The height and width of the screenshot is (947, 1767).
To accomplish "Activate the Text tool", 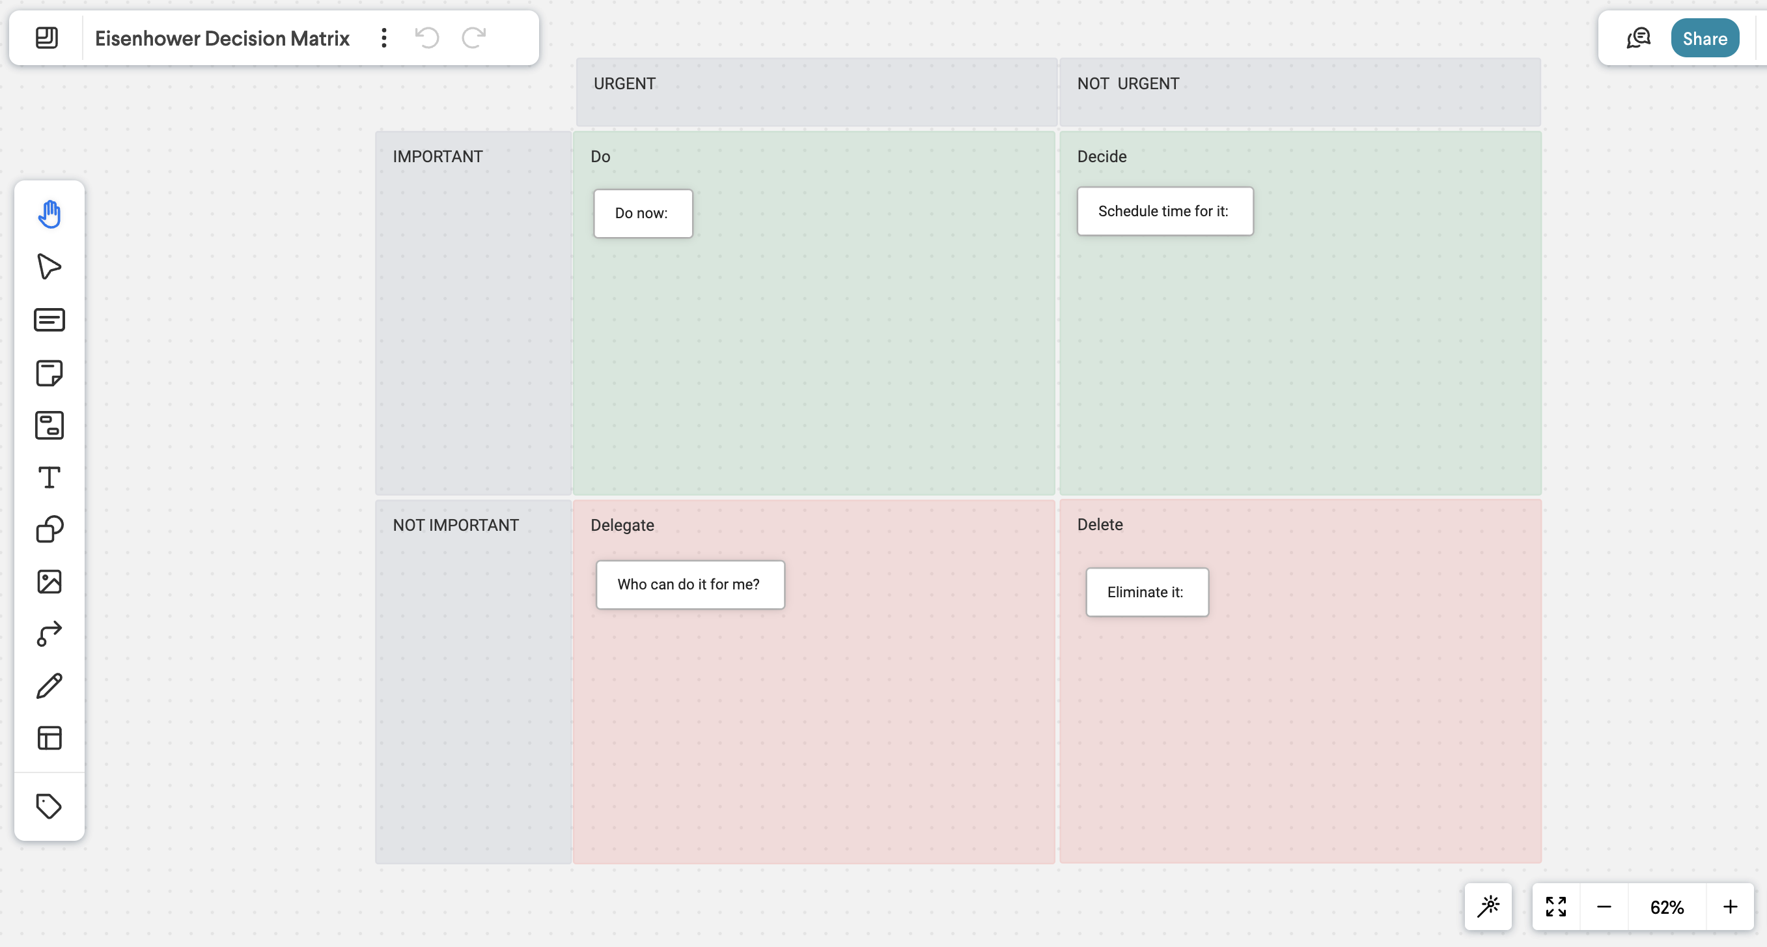I will click(x=49, y=477).
